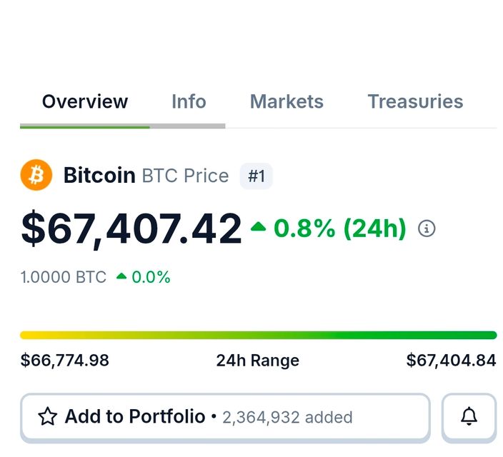Select the 24h high value $67,404.84
This screenshot has height=457, width=503.
[451, 361]
